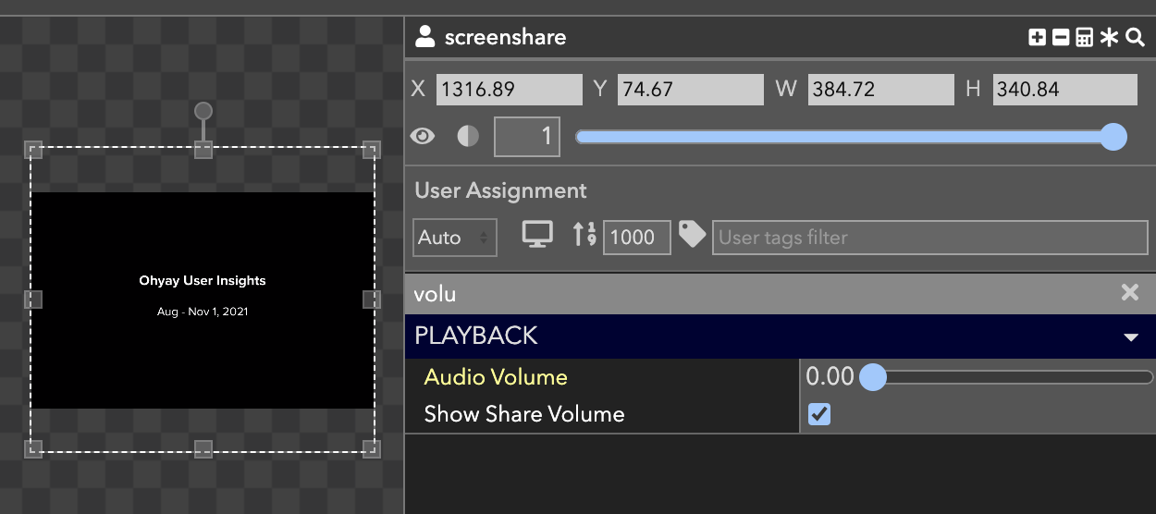Click the bottom-right resize handle on canvas
Viewport: 1156px width, 514px height.
click(372, 449)
